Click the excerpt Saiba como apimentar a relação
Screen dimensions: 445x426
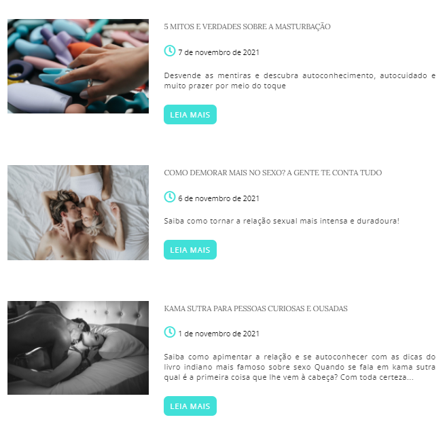point(300,367)
